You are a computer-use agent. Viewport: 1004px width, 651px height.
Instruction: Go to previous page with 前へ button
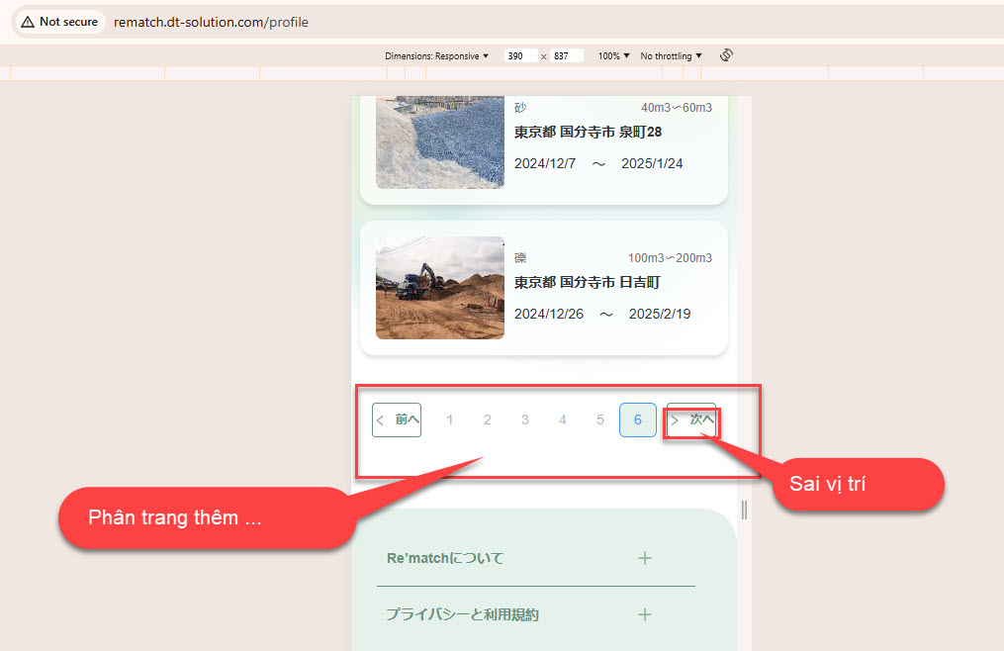click(x=397, y=419)
